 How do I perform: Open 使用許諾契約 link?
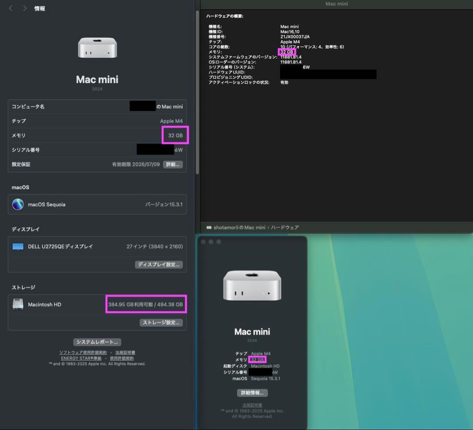click(x=122, y=358)
